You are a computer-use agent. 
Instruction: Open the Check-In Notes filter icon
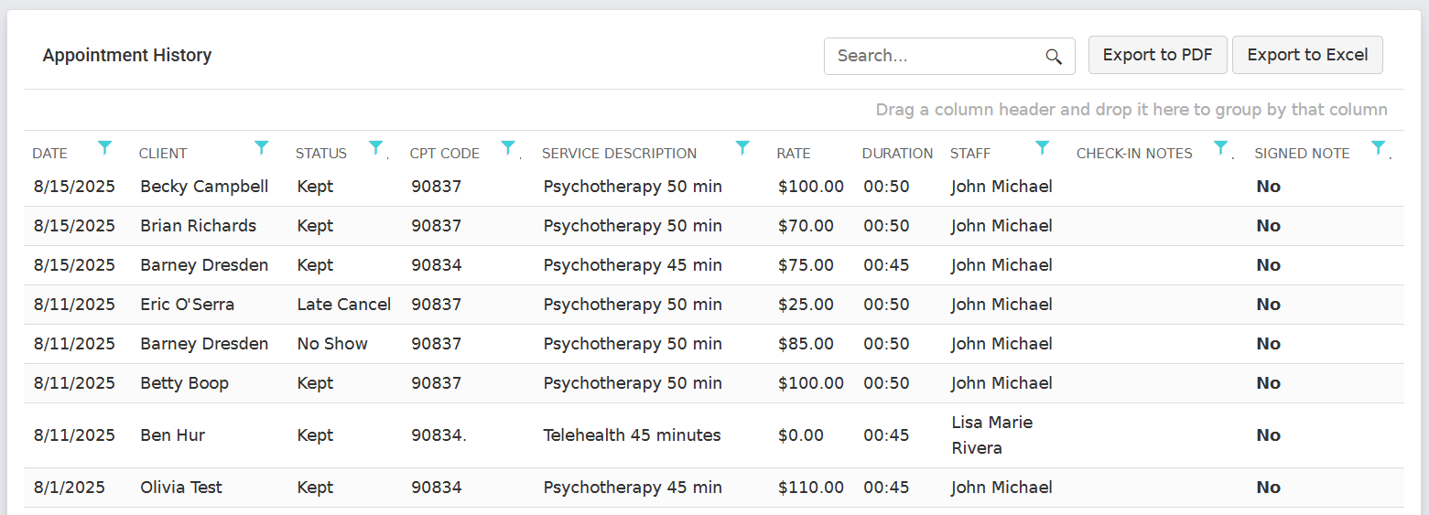(x=1220, y=147)
